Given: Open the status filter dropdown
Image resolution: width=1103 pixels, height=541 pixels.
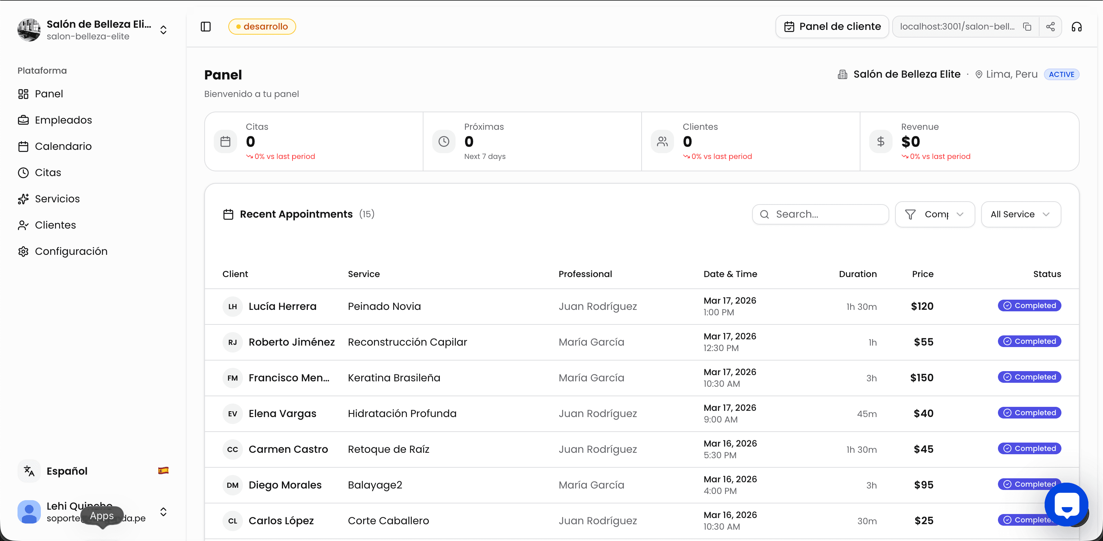Looking at the screenshot, I should (x=935, y=214).
